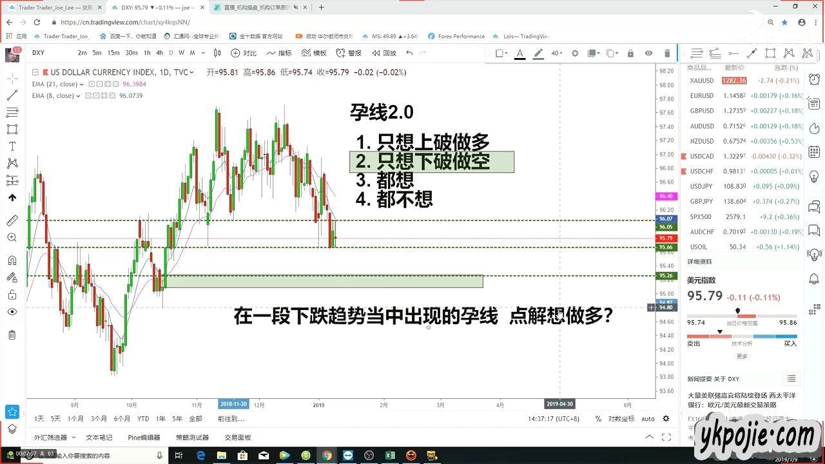This screenshot has height=464, width=825.
Task: Select the arrow line favorite tool
Action: coord(752,53)
